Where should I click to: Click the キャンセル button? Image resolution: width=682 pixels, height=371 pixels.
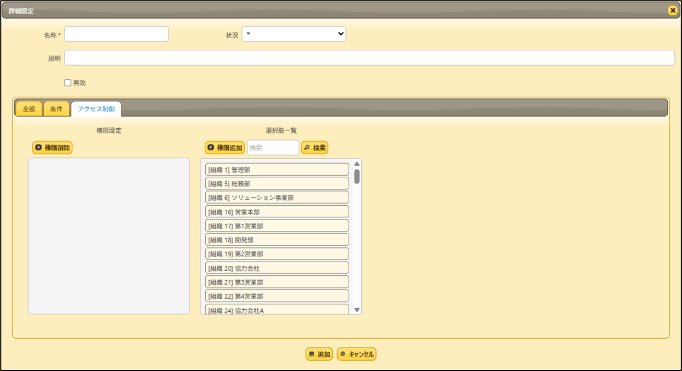coord(356,354)
